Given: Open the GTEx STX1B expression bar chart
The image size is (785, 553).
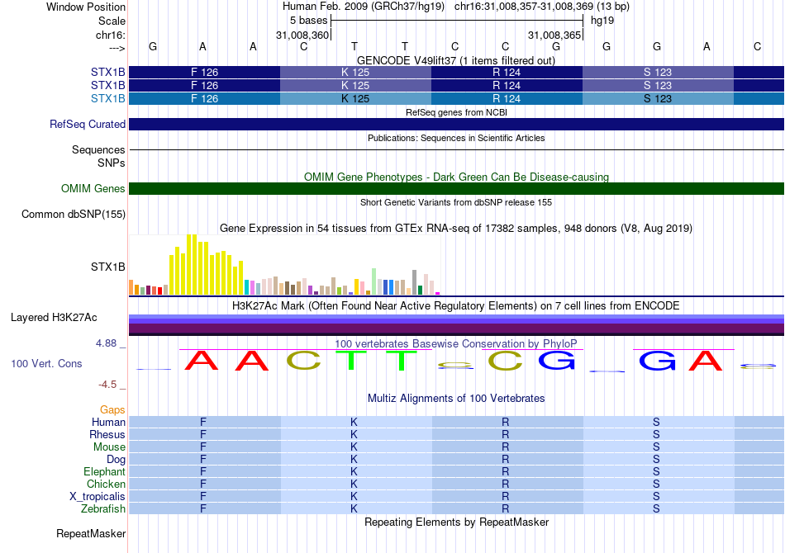Looking at the screenshot, I should [284, 264].
